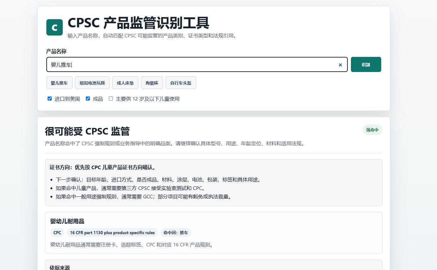
Task: Choose the 成人床垫 example chip
Action: pyautogui.click(x=125, y=83)
